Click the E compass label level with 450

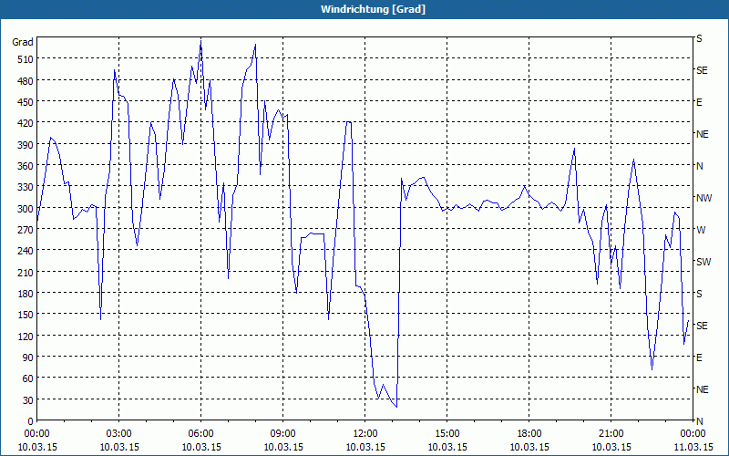tap(699, 102)
